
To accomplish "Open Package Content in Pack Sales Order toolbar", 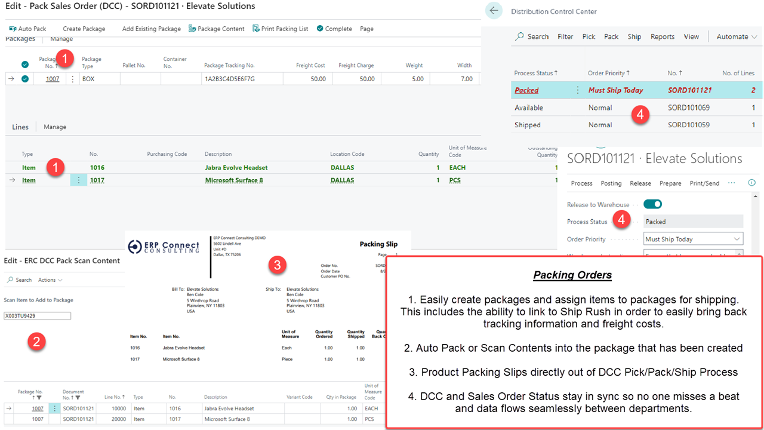I will pos(217,29).
